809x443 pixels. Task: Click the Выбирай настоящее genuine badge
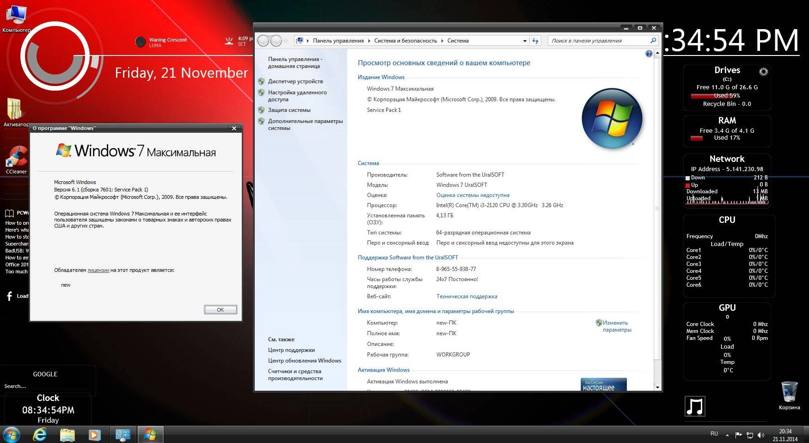[x=604, y=384]
